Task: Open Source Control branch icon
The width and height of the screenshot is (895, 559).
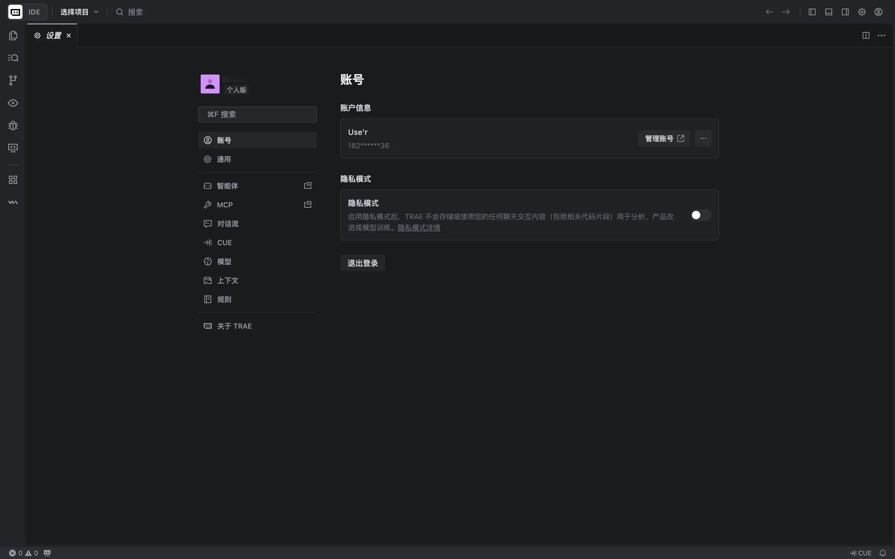Action: coord(13,80)
